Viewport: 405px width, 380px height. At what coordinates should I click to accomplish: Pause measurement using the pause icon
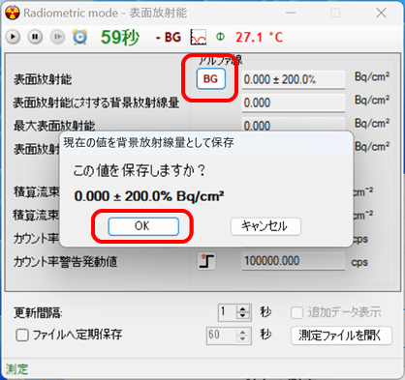point(35,37)
